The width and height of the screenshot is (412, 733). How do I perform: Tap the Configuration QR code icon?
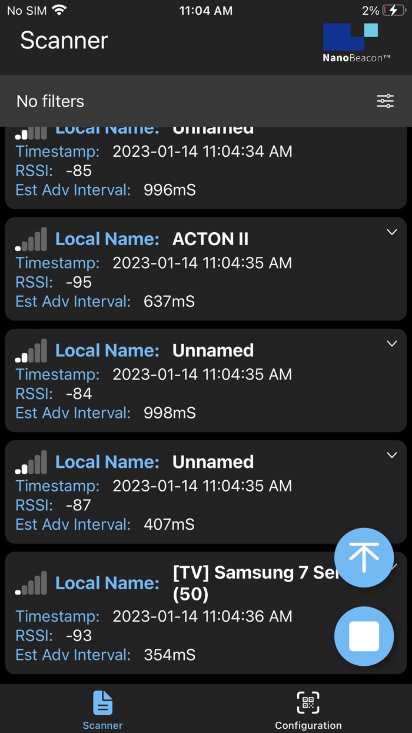click(x=308, y=702)
